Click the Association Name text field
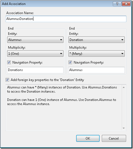The width and height of the screenshot is (133, 149). [x=66, y=19]
